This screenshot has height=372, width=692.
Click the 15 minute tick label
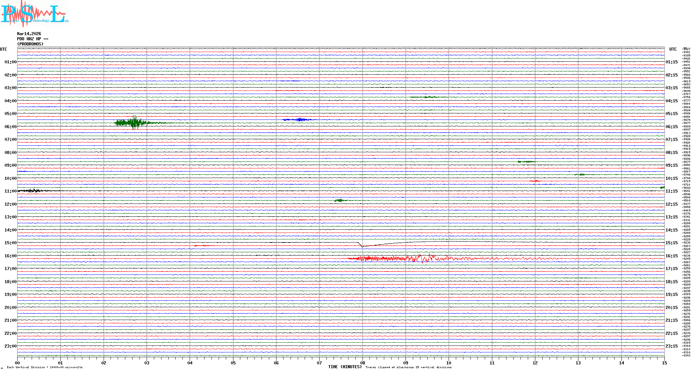(664, 363)
